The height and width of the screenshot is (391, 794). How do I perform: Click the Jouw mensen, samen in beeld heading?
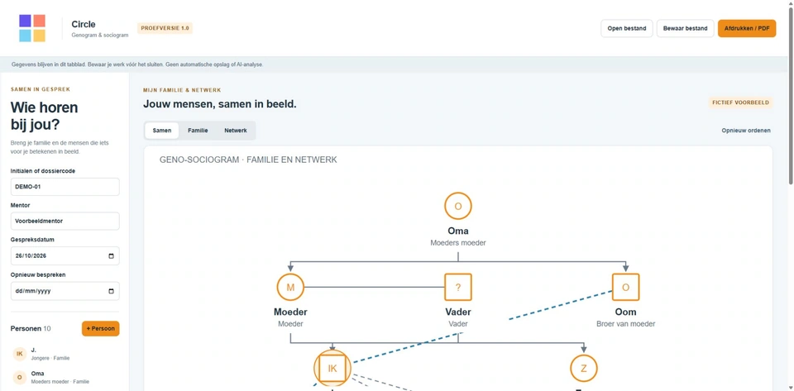(220, 104)
